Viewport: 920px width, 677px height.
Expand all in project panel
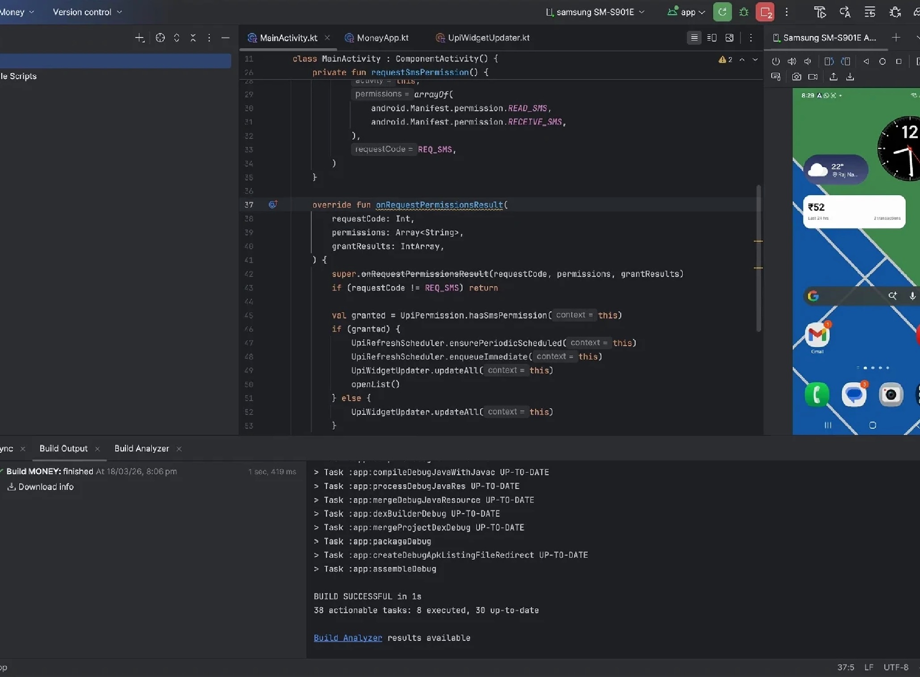pyautogui.click(x=177, y=38)
